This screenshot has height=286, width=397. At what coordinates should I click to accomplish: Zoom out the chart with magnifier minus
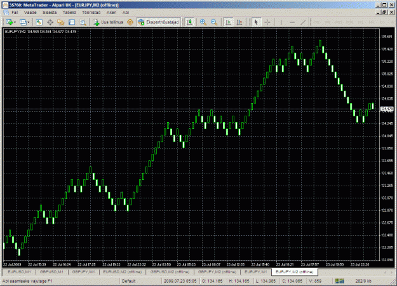point(214,22)
